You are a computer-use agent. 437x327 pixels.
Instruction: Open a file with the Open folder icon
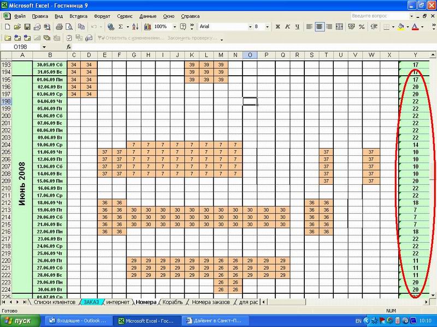click(x=17, y=27)
